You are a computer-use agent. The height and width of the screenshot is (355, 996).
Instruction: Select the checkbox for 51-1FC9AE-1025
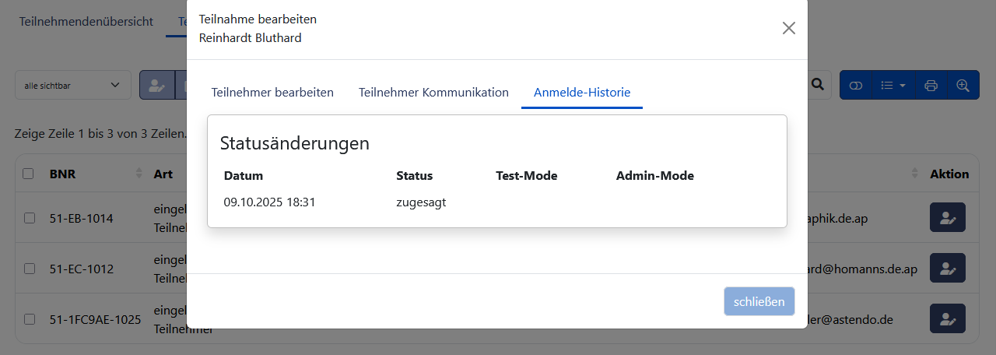click(x=30, y=319)
